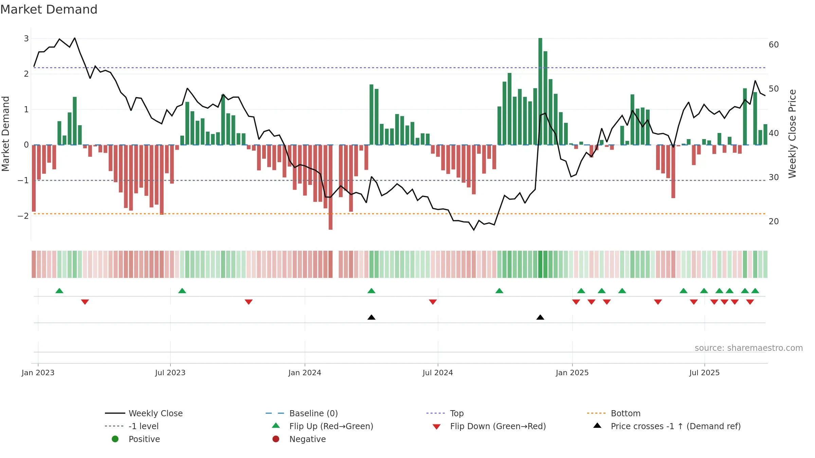
Task: Toggle the 'Flip Down (Green→Red)' legend label
Action: (498, 426)
